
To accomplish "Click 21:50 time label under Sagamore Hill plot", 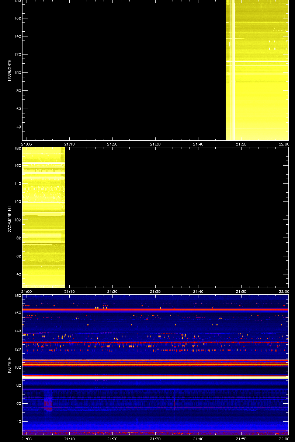I will 241,291.
